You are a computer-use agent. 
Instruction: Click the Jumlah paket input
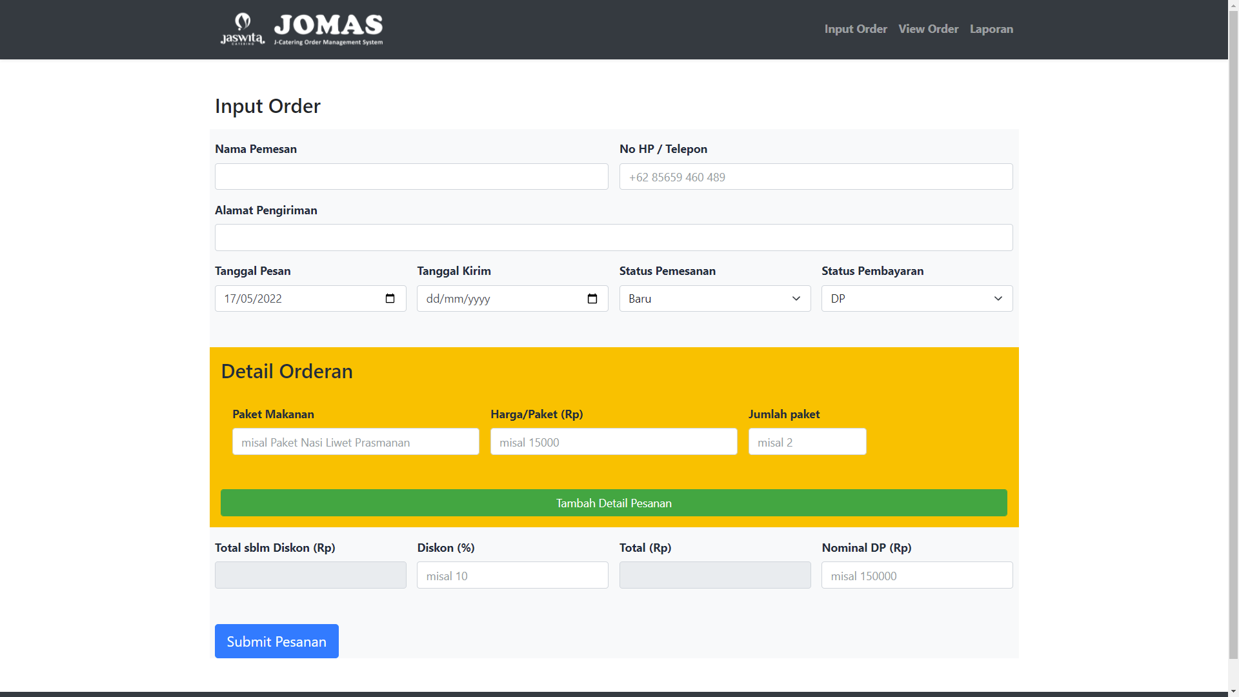807,442
